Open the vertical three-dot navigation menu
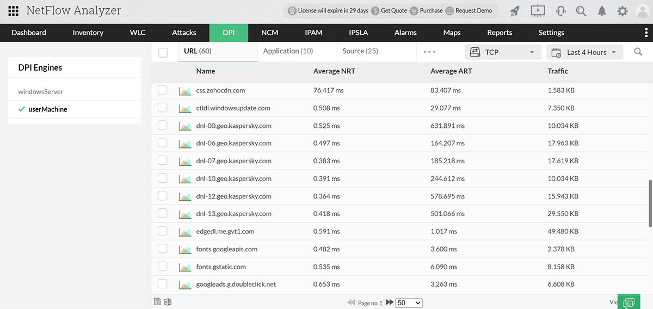This screenshot has width=653, height=309. (x=646, y=33)
